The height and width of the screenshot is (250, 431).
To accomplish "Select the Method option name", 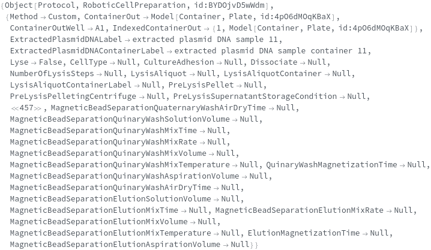I will (x=23, y=17).
